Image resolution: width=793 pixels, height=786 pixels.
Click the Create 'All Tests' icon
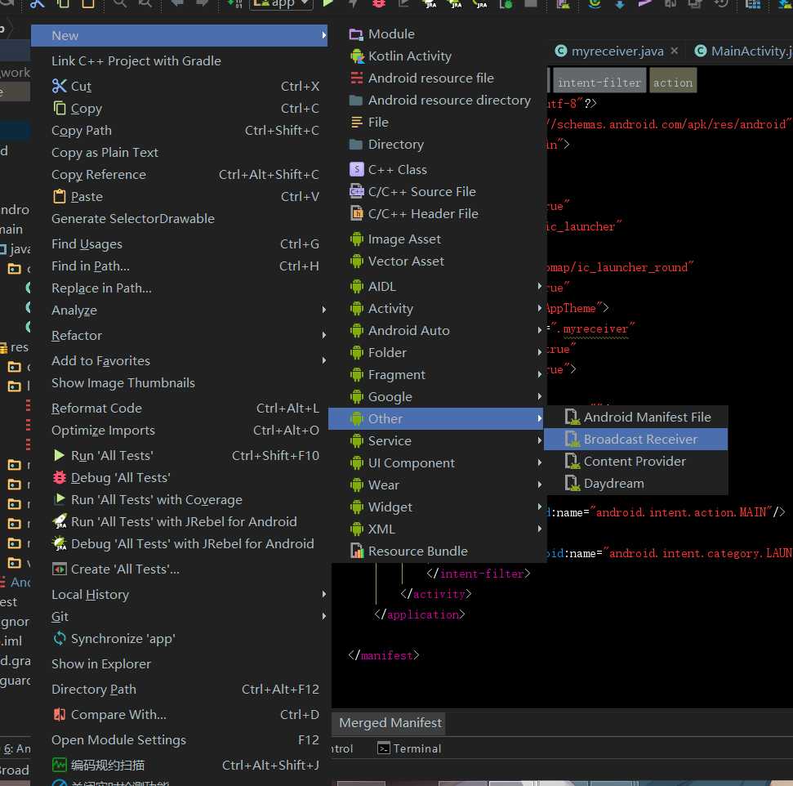tap(59, 569)
